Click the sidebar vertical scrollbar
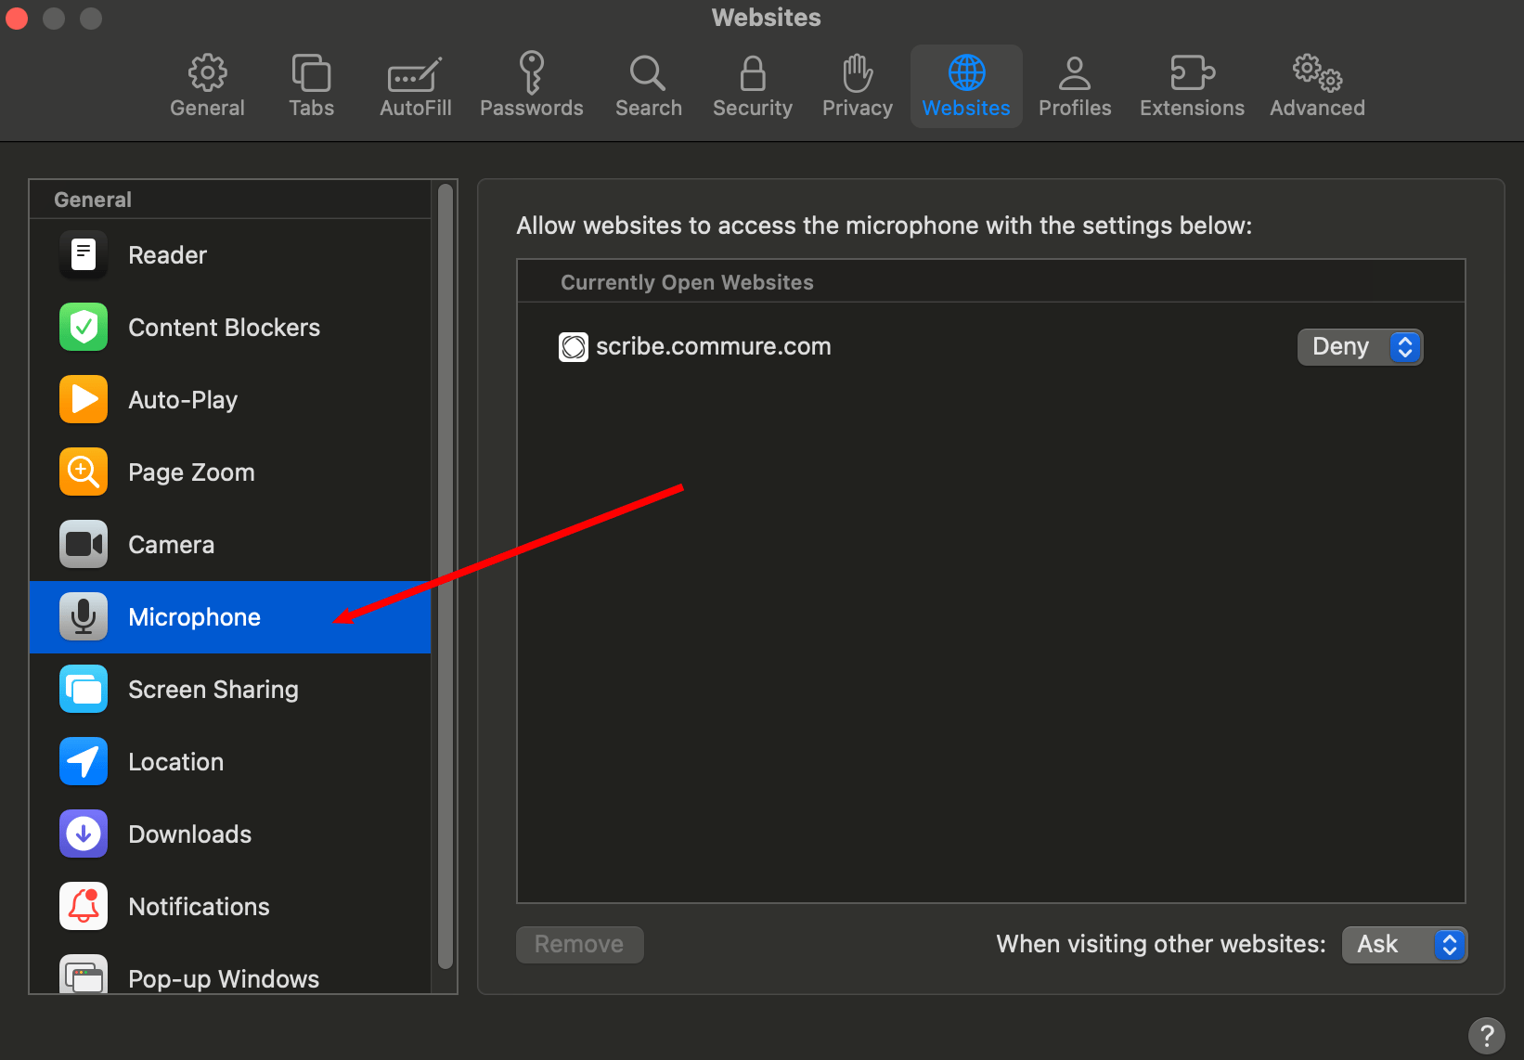The height and width of the screenshot is (1060, 1524). point(446,575)
